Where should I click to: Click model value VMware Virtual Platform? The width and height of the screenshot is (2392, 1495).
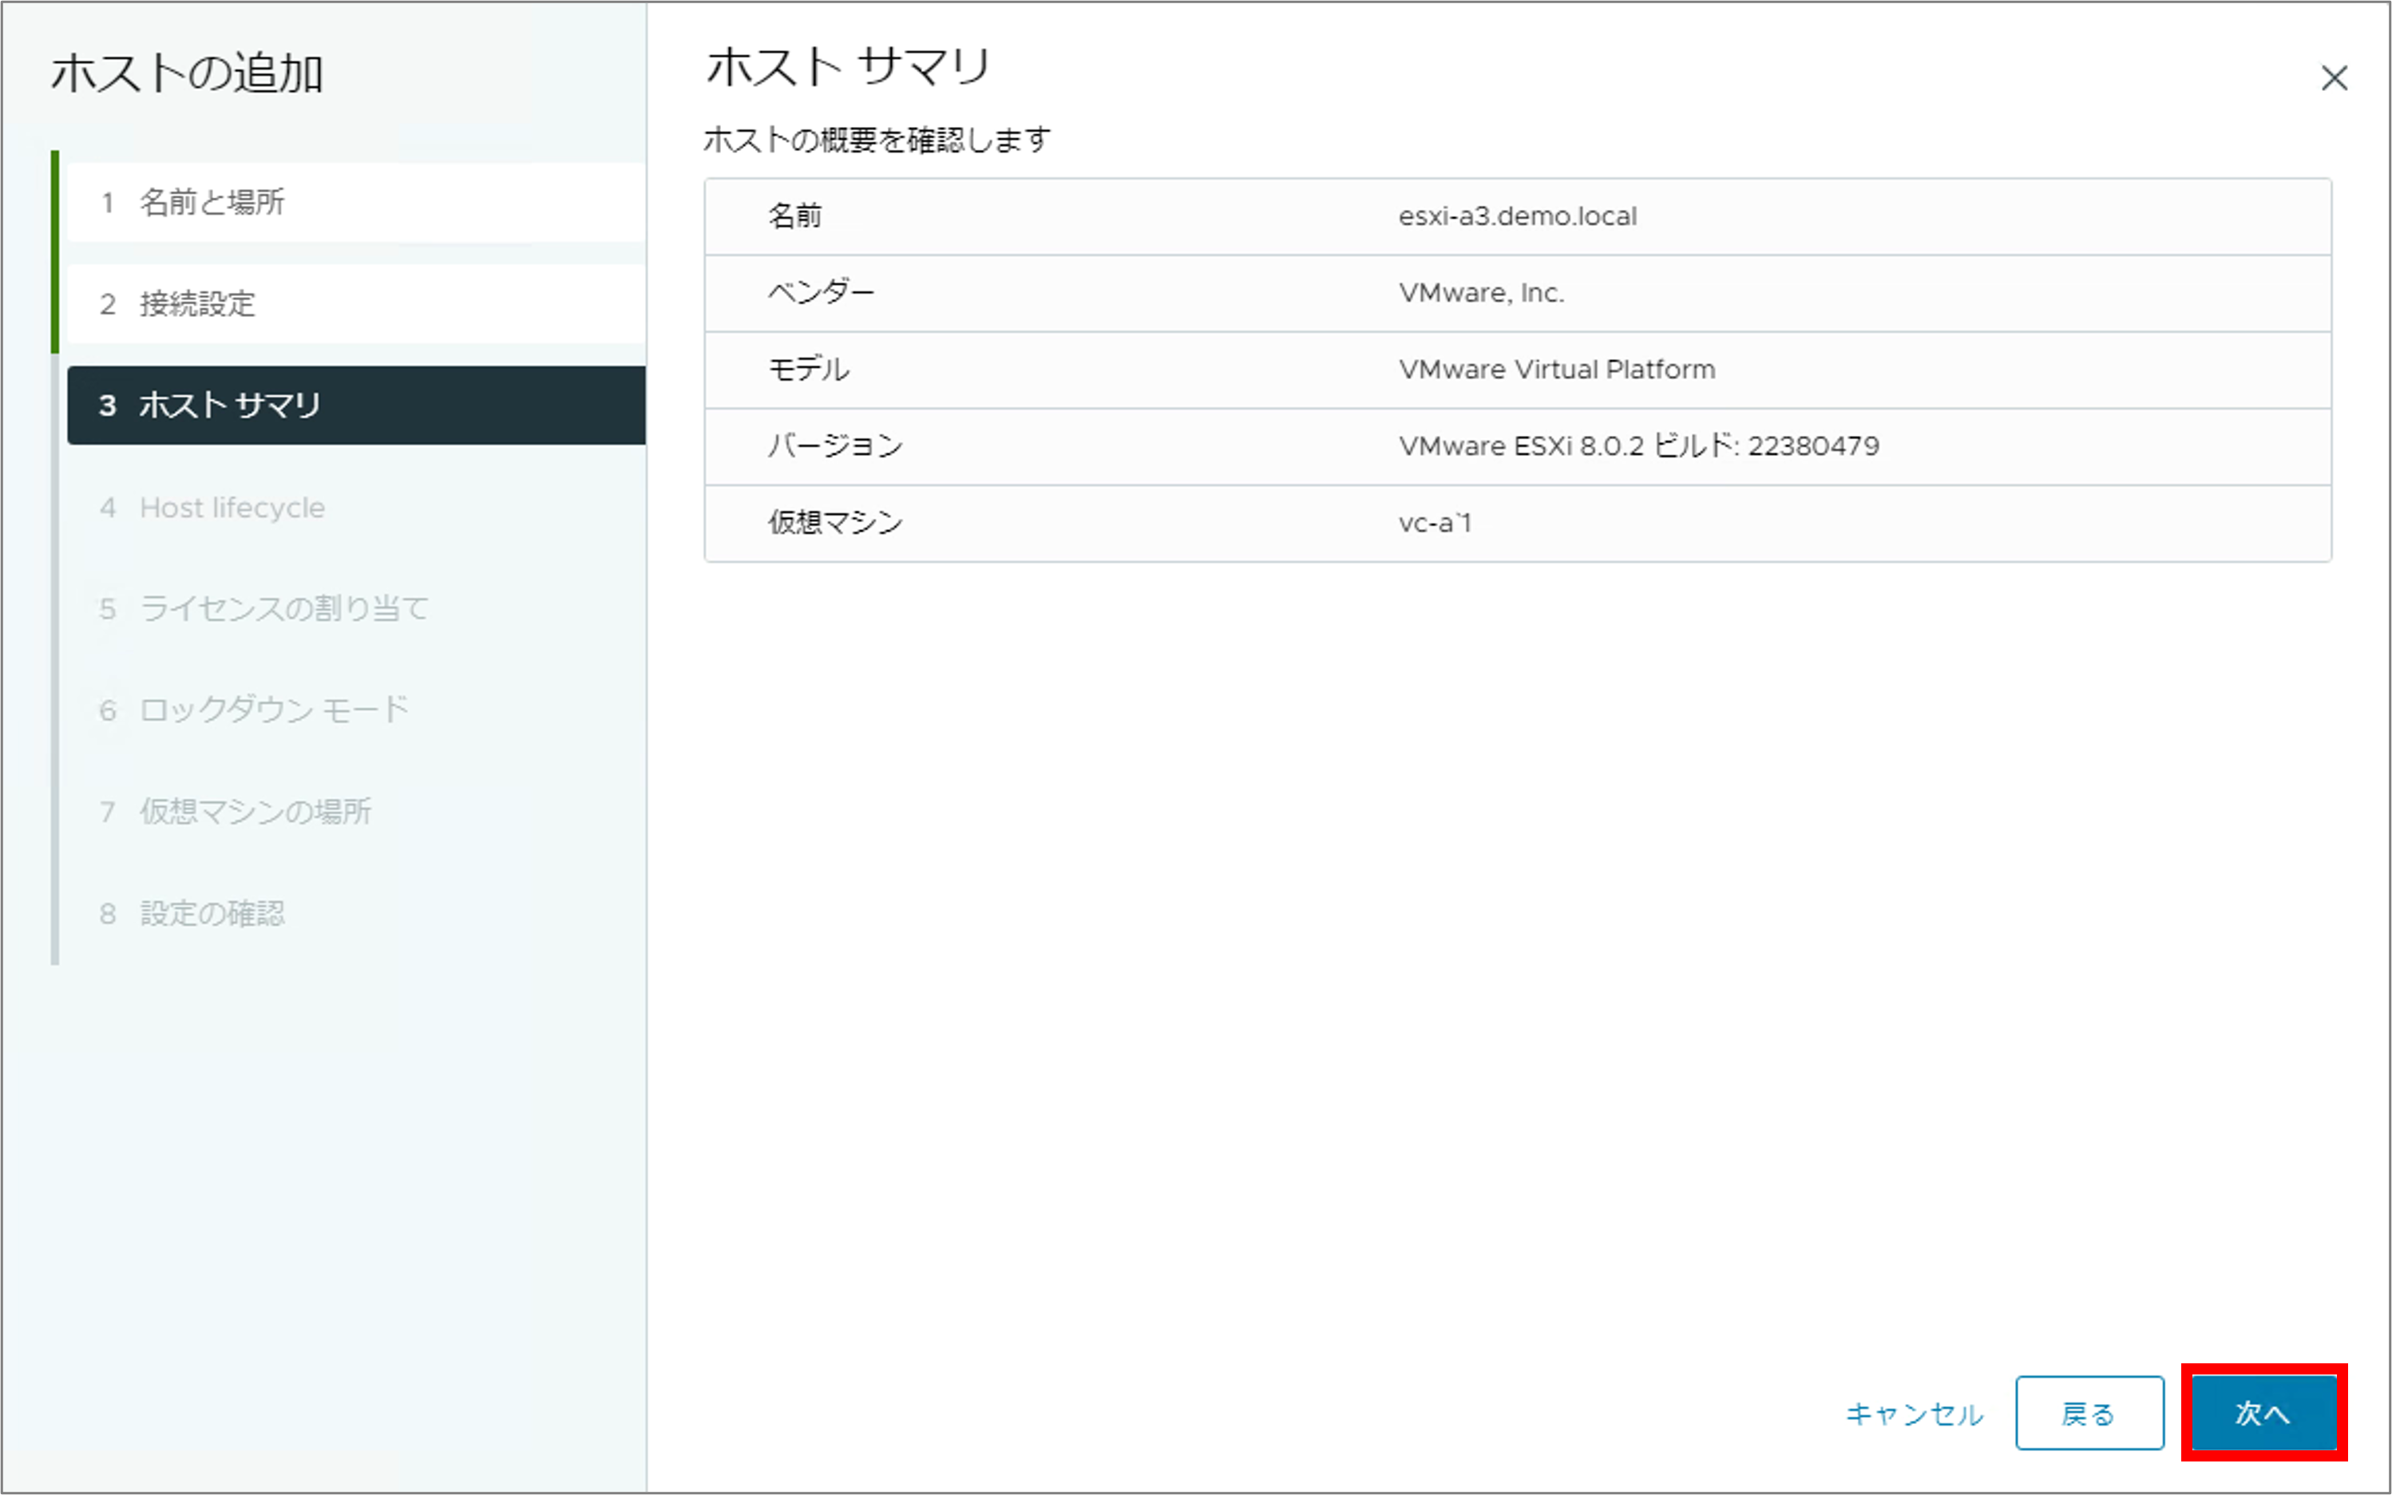[x=1556, y=369]
